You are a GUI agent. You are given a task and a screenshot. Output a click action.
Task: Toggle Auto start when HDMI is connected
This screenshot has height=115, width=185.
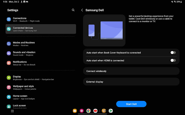coord(173,60)
